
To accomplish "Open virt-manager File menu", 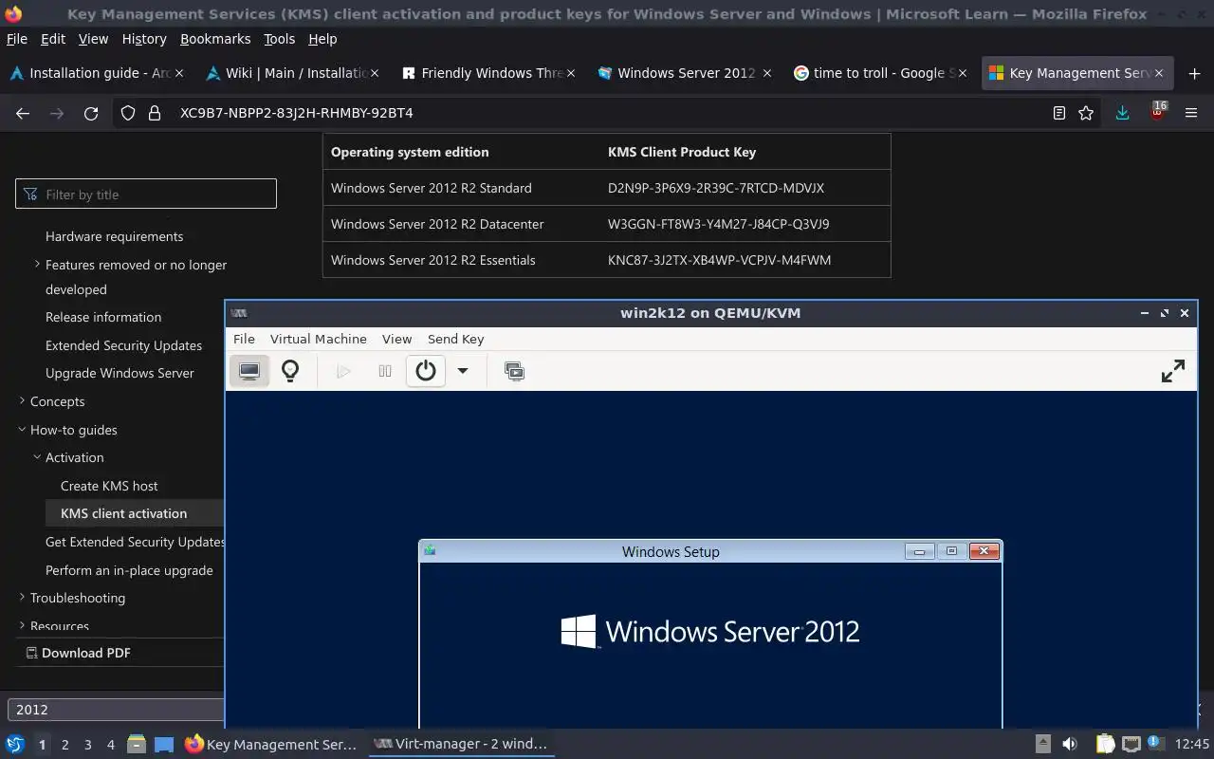I will pos(244,339).
